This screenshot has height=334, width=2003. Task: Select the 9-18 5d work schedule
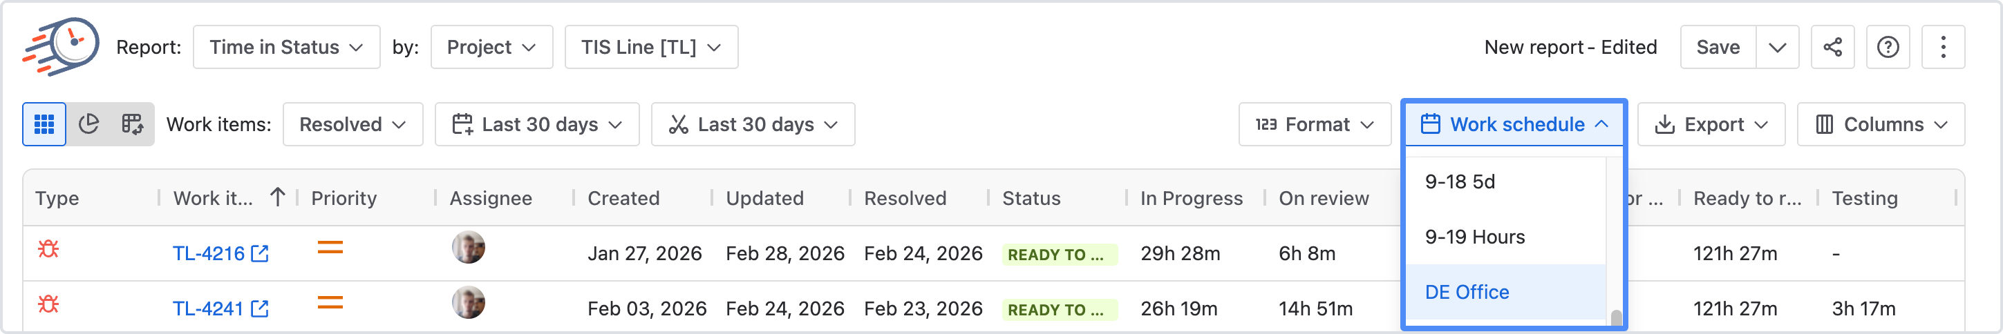coord(1460,181)
